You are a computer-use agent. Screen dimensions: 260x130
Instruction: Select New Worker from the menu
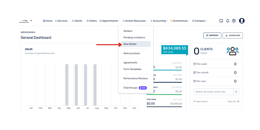click(130, 44)
